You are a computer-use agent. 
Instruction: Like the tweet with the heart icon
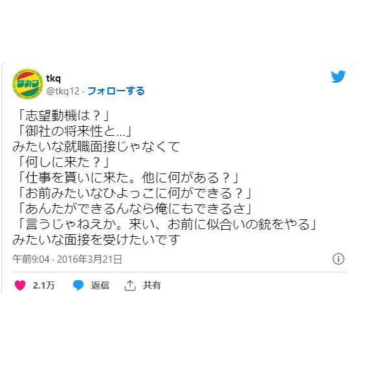click(x=20, y=285)
